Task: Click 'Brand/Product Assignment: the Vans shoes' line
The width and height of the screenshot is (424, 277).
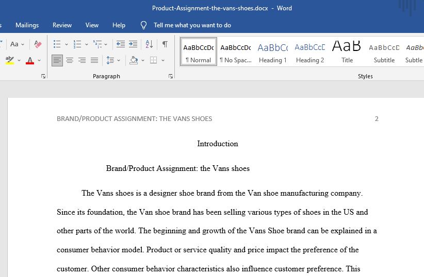Action: tap(177, 168)
